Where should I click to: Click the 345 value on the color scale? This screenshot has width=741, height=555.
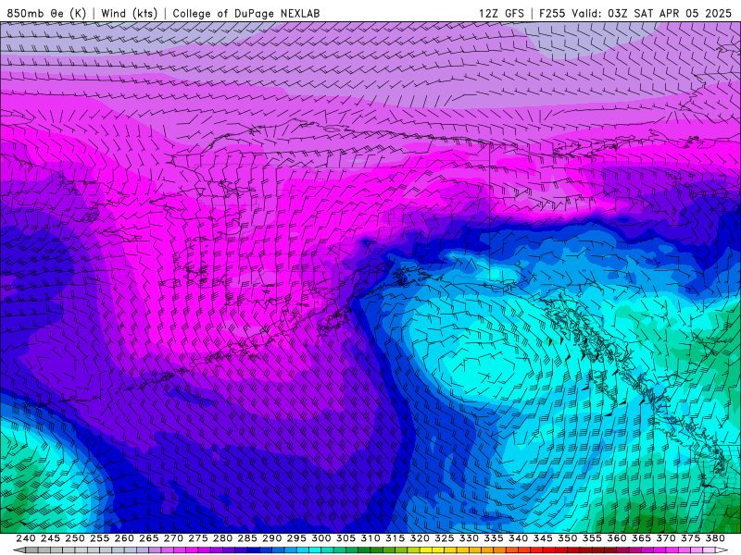click(x=543, y=538)
